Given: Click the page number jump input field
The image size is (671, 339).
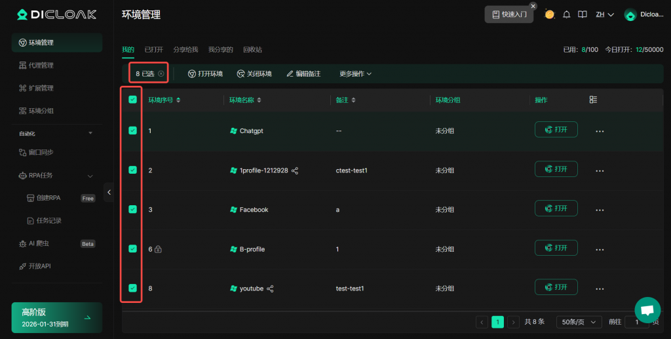Looking at the screenshot, I should [636, 322].
